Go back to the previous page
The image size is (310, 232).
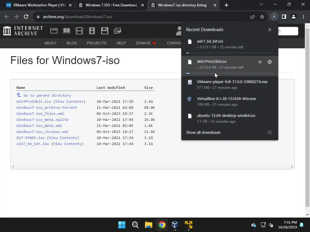click(7, 17)
